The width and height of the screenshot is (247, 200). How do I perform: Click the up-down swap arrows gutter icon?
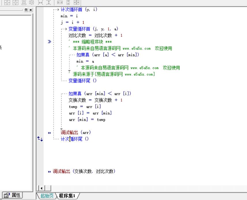click(40, 139)
